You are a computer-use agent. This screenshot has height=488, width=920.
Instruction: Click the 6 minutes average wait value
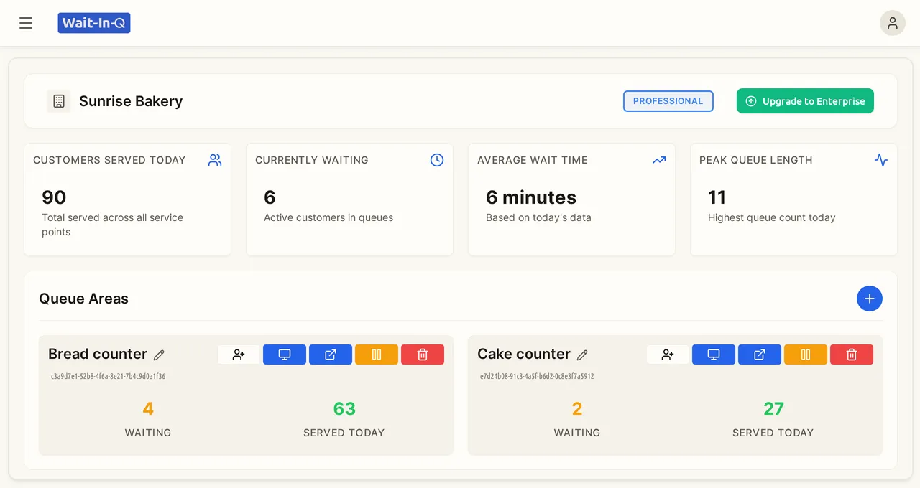pos(531,197)
